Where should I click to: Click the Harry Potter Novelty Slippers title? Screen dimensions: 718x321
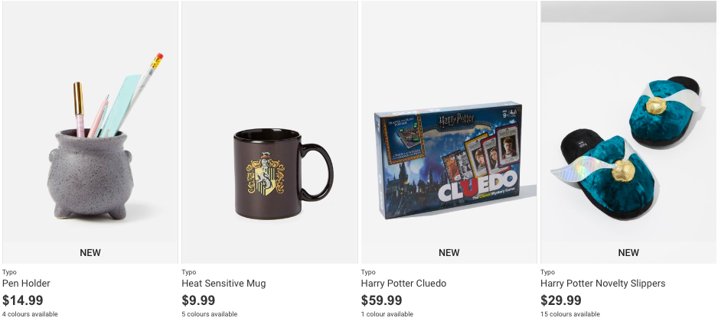602,284
